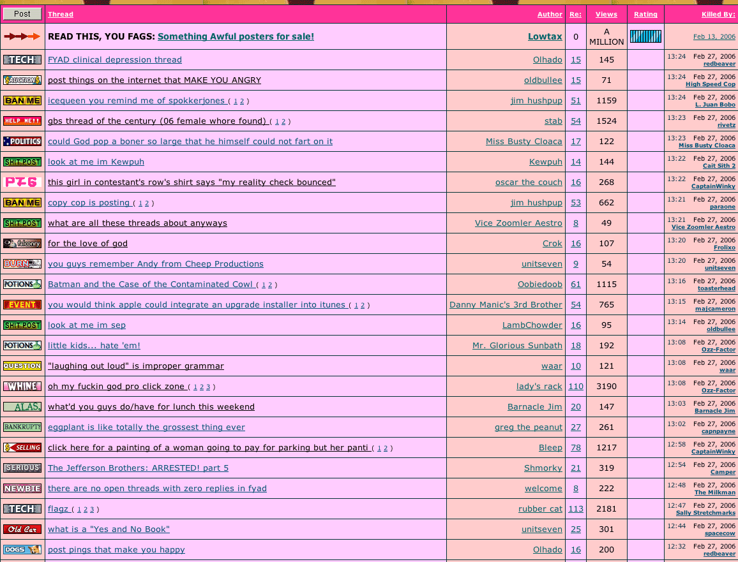Click the AUCTION tag icon
The height and width of the screenshot is (562, 738).
click(x=22, y=80)
